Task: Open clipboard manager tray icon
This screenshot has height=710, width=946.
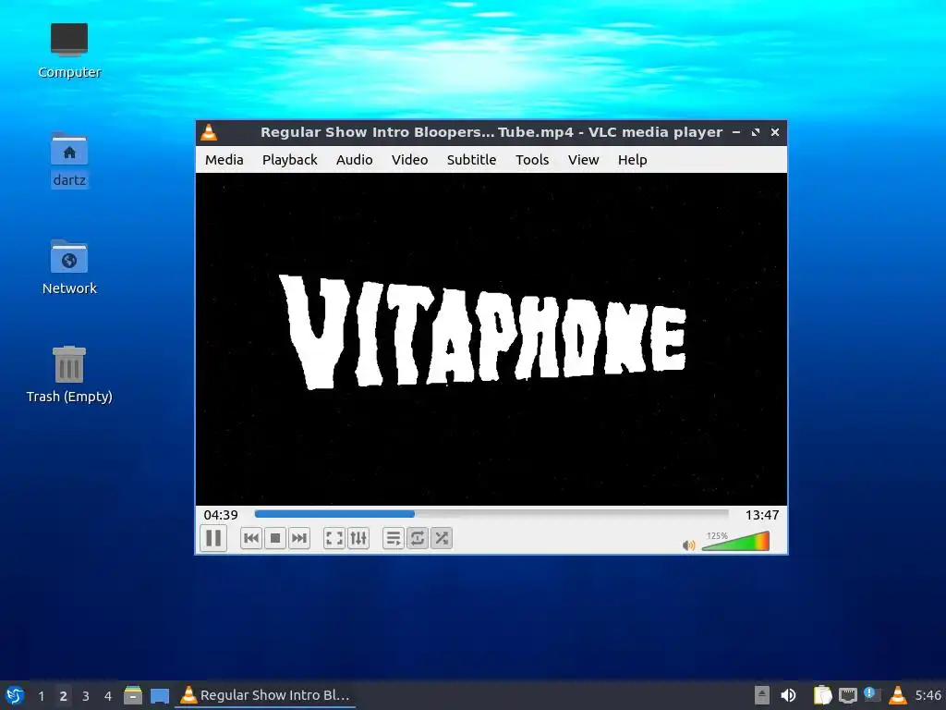Action: (x=822, y=695)
